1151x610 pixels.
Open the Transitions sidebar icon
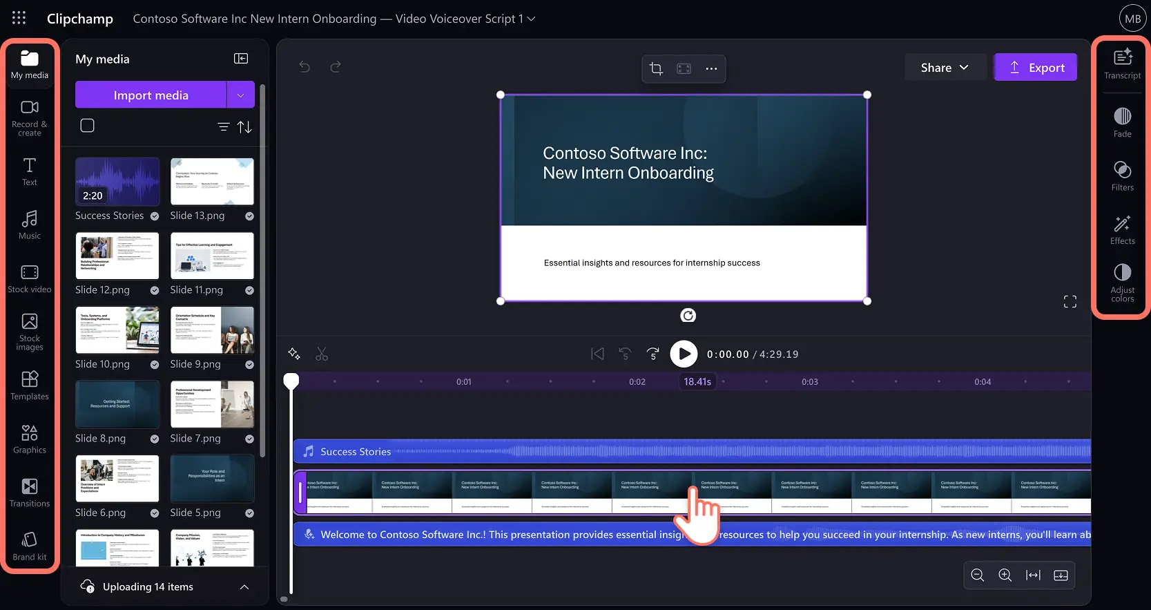pyautogui.click(x=30, y=493)
